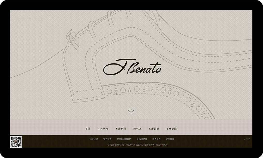Click the small arrow beside 中文
Screen dimensions: 263x158
coord(244,139)
